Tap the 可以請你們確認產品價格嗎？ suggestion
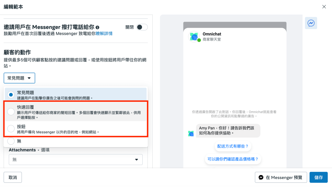This screenshot has width=332, height=187. [x=233, y=159]
